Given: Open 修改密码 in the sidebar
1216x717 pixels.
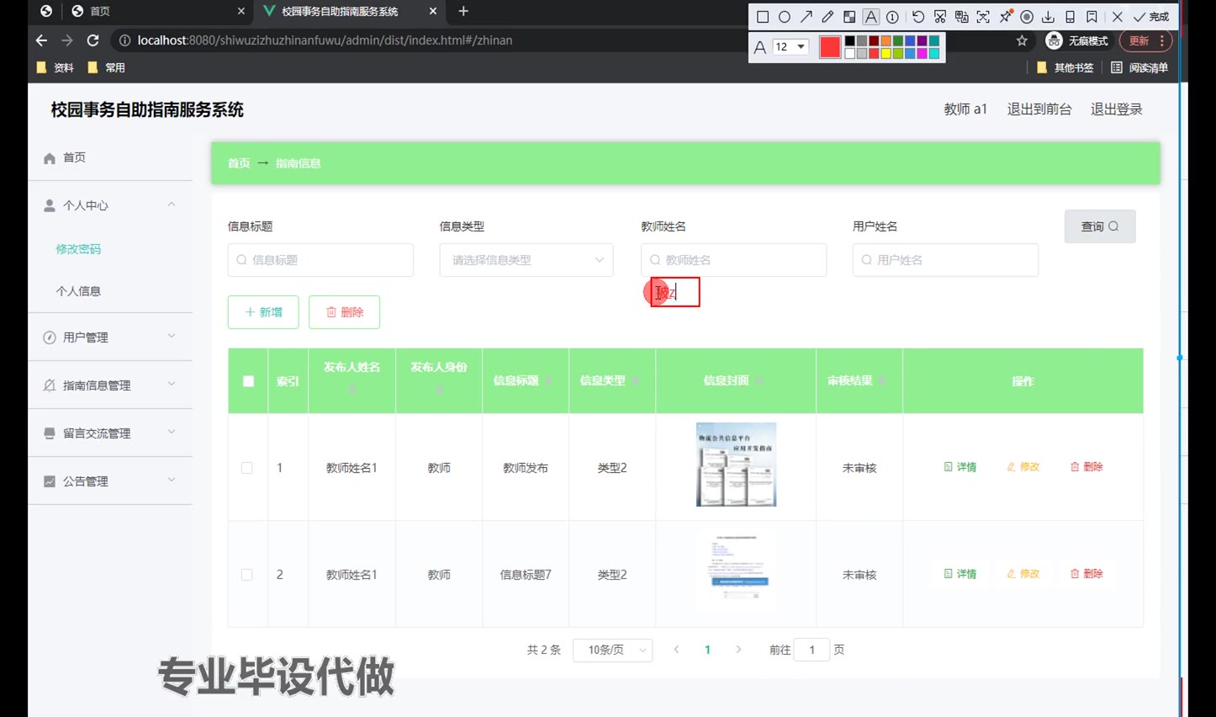Looking at the screenshot, I should (78, 249).
